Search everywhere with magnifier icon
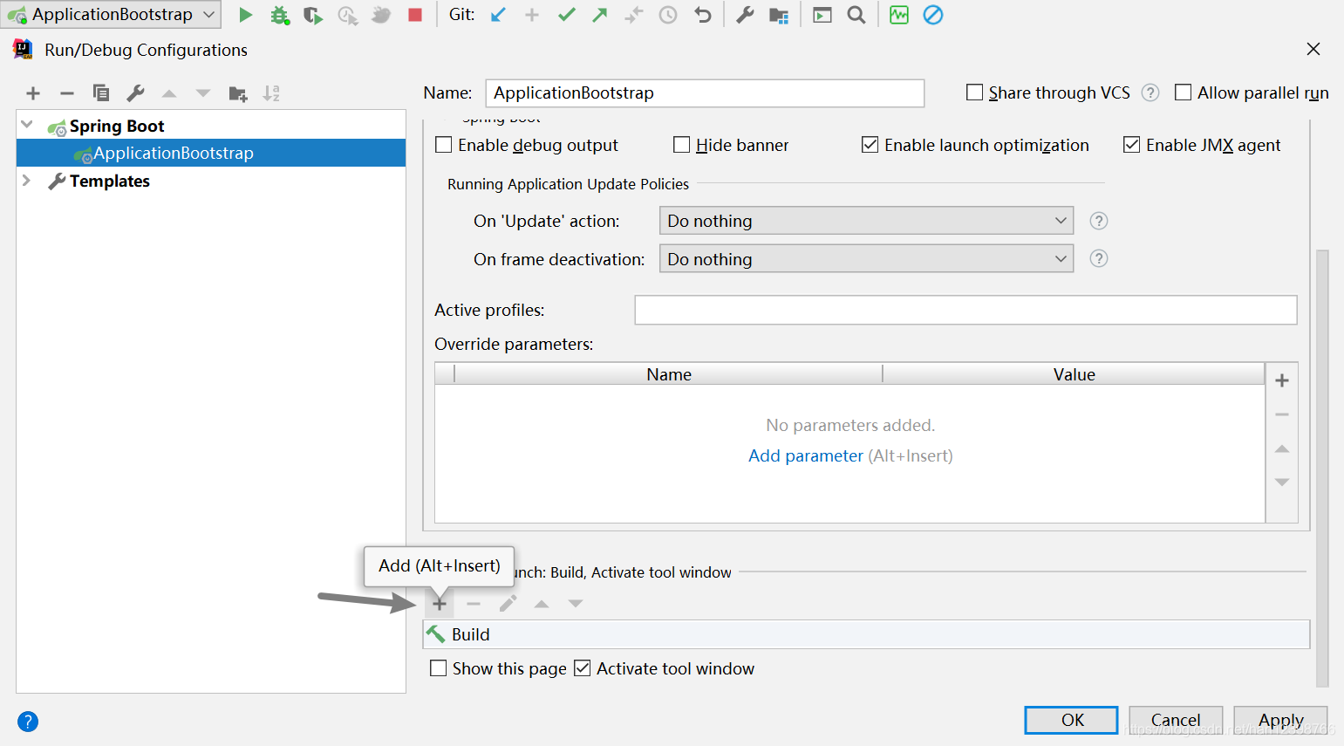Viewport: 1344px width, 746px height. coord(856,15)
